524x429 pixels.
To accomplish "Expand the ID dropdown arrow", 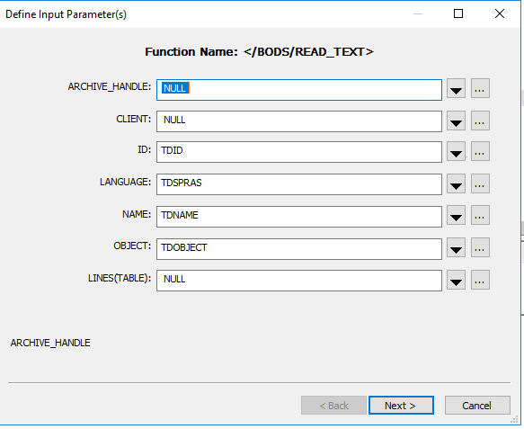I will click(457, 151).
